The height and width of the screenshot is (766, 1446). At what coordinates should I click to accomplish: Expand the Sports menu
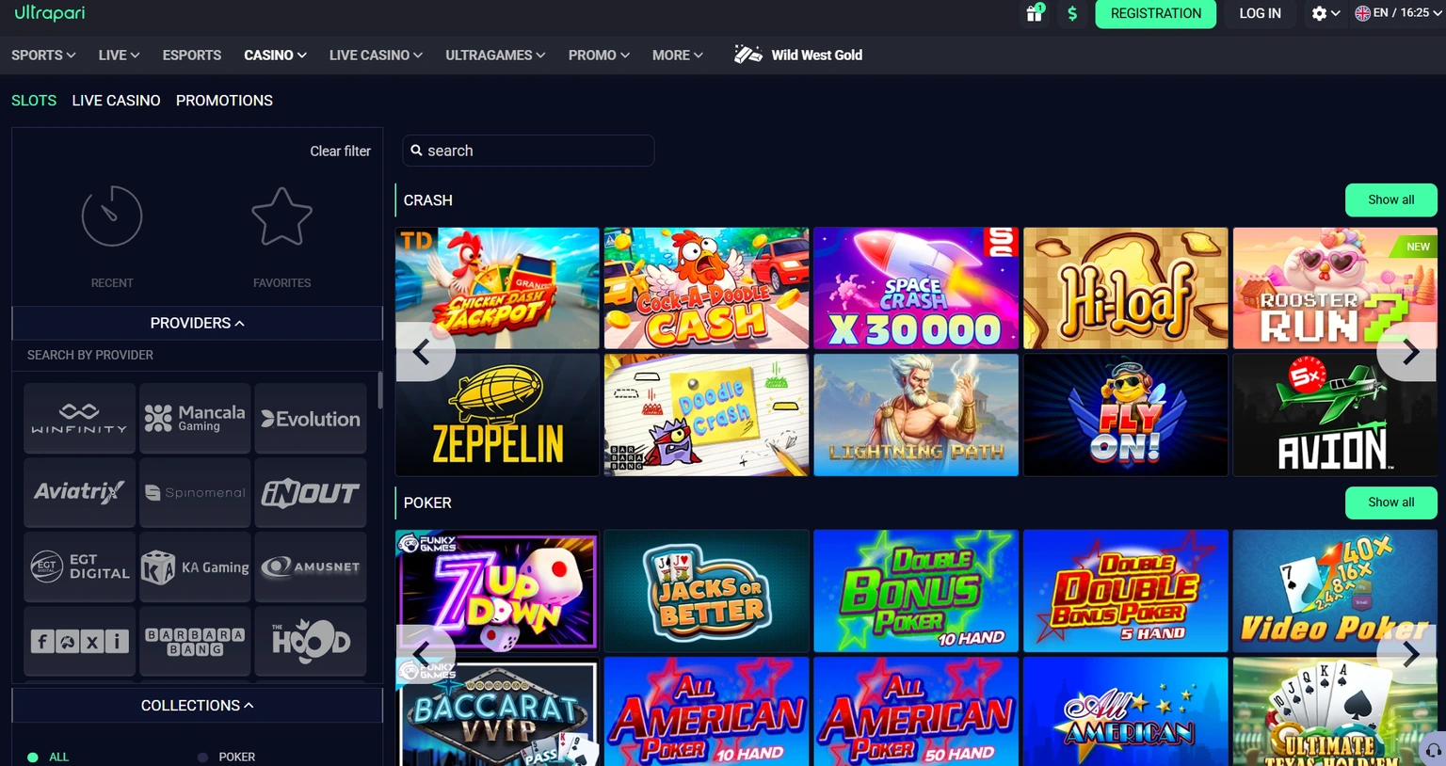(43, 55)
